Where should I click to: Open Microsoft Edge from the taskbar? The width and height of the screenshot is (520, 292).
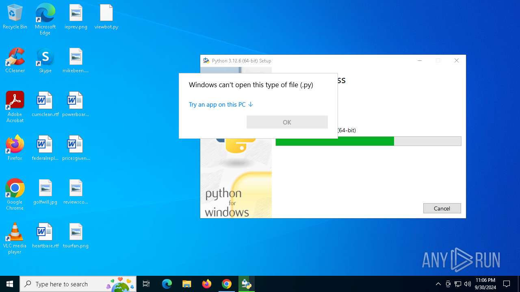point(167,284)
